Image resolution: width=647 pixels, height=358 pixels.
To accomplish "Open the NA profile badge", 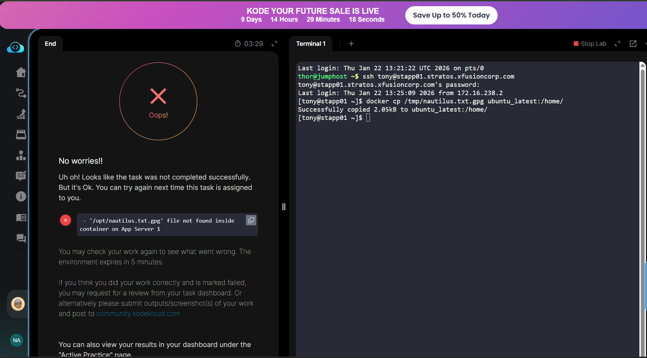I will click(x=17, y=340).
